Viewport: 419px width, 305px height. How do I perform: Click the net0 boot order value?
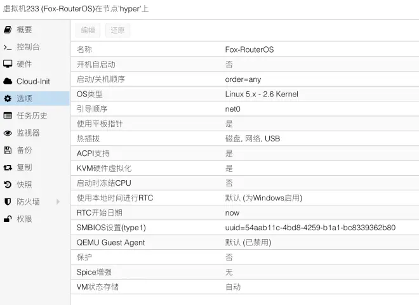233,109
